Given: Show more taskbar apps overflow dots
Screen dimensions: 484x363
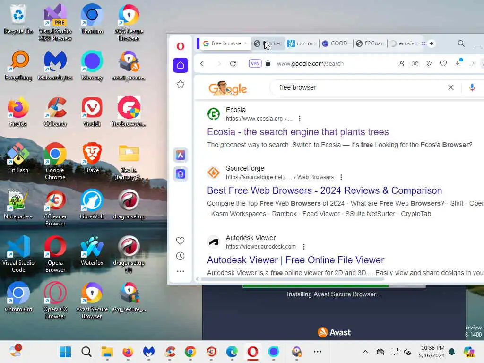Looking at the screenshot, I should click(x=317, y=352).
